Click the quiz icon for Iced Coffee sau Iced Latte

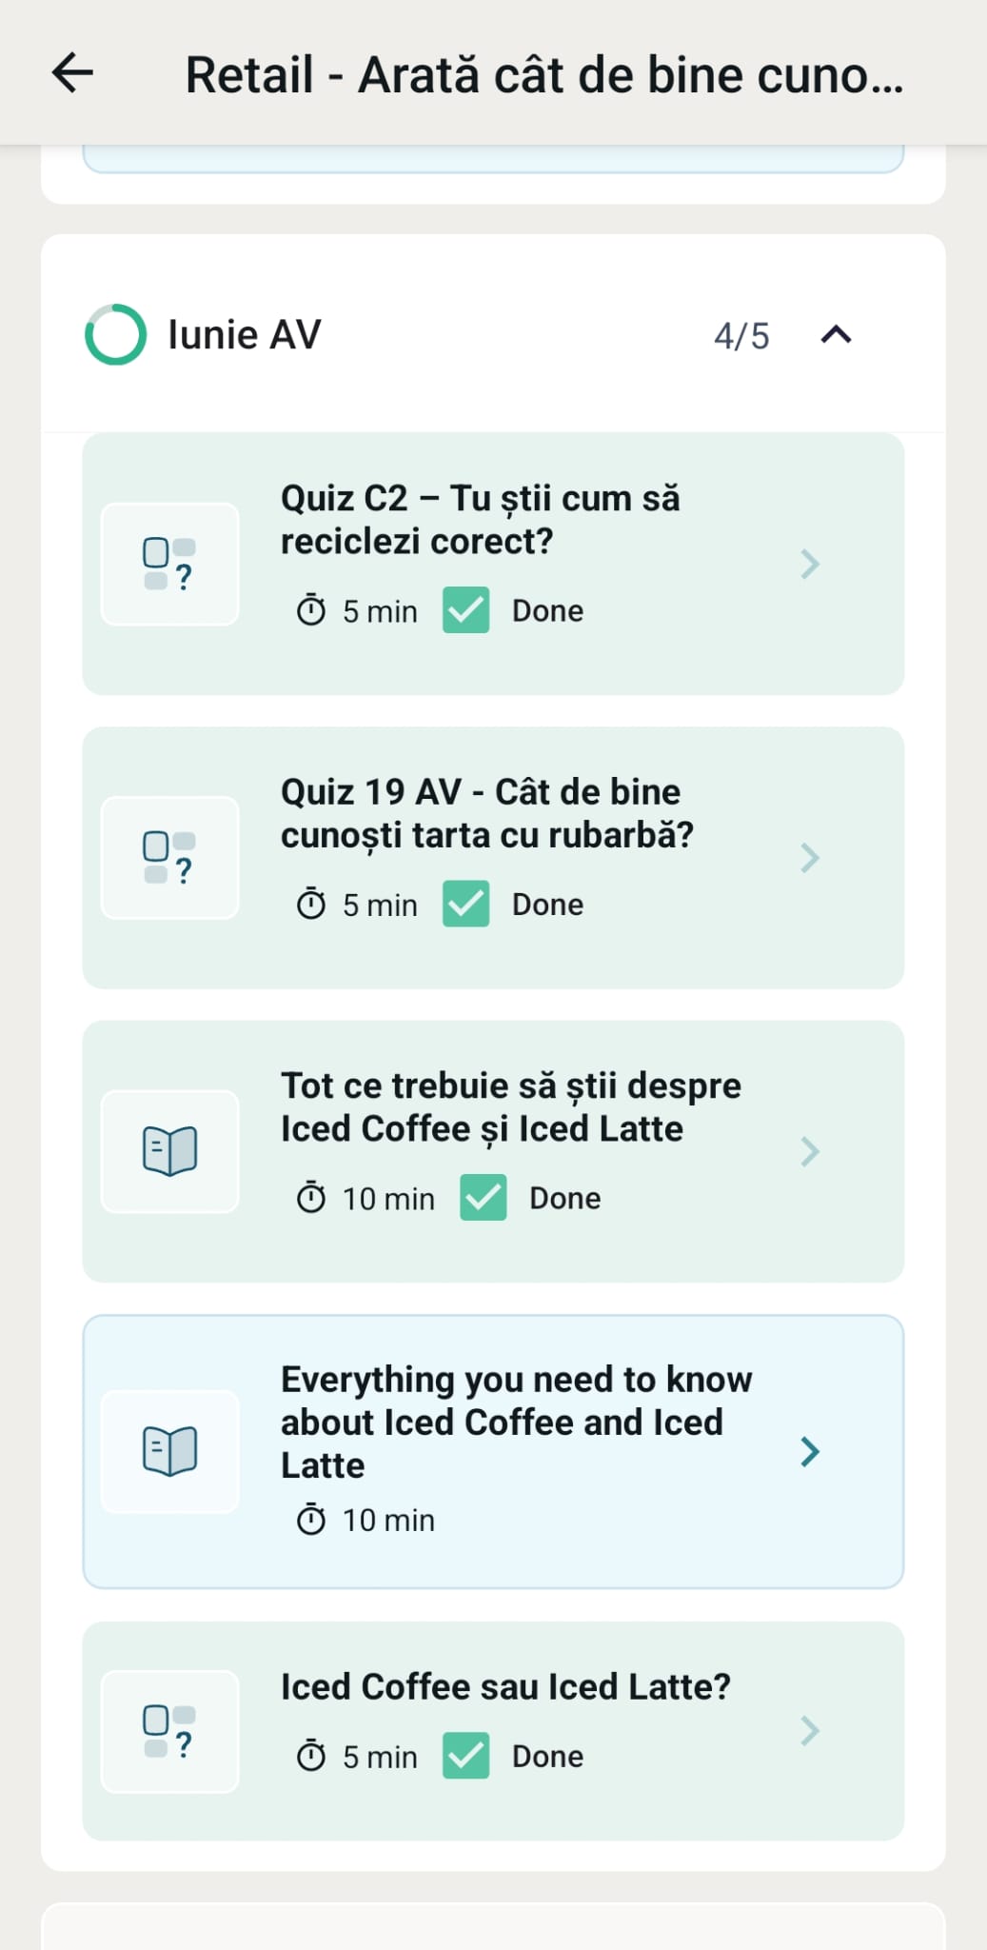tap(169, 1731)
